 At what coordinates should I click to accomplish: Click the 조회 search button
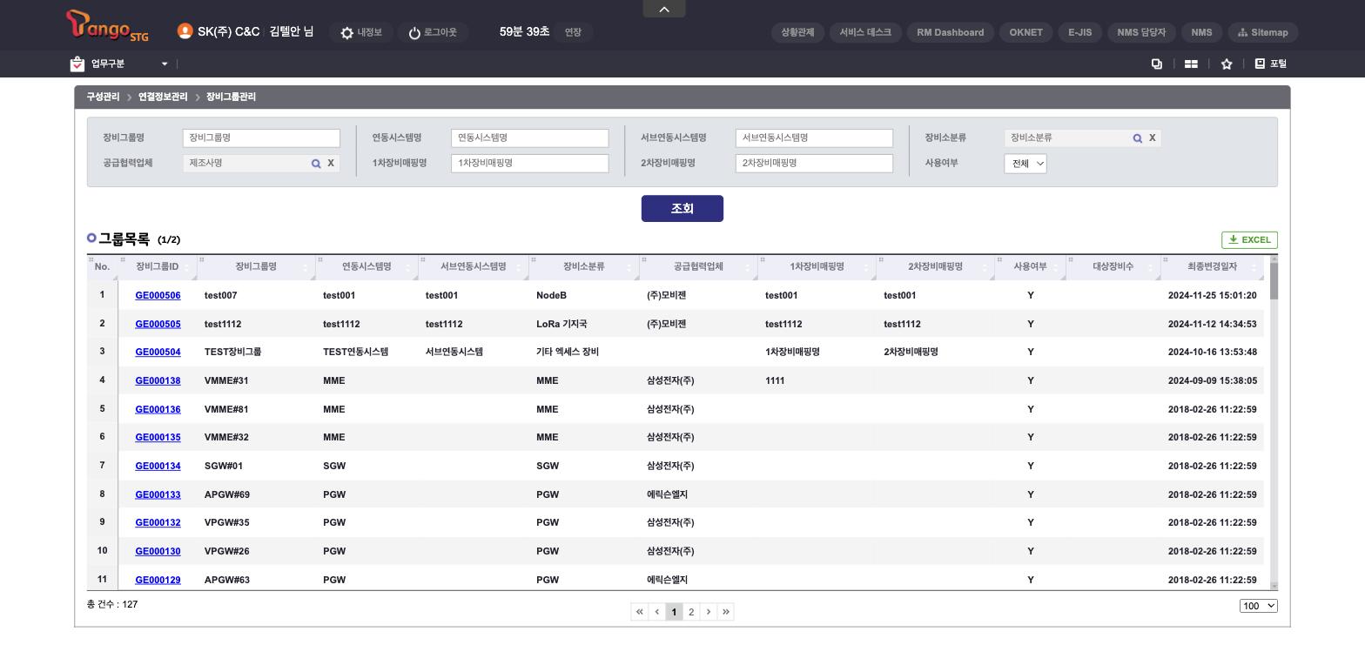tap(682, 209)
